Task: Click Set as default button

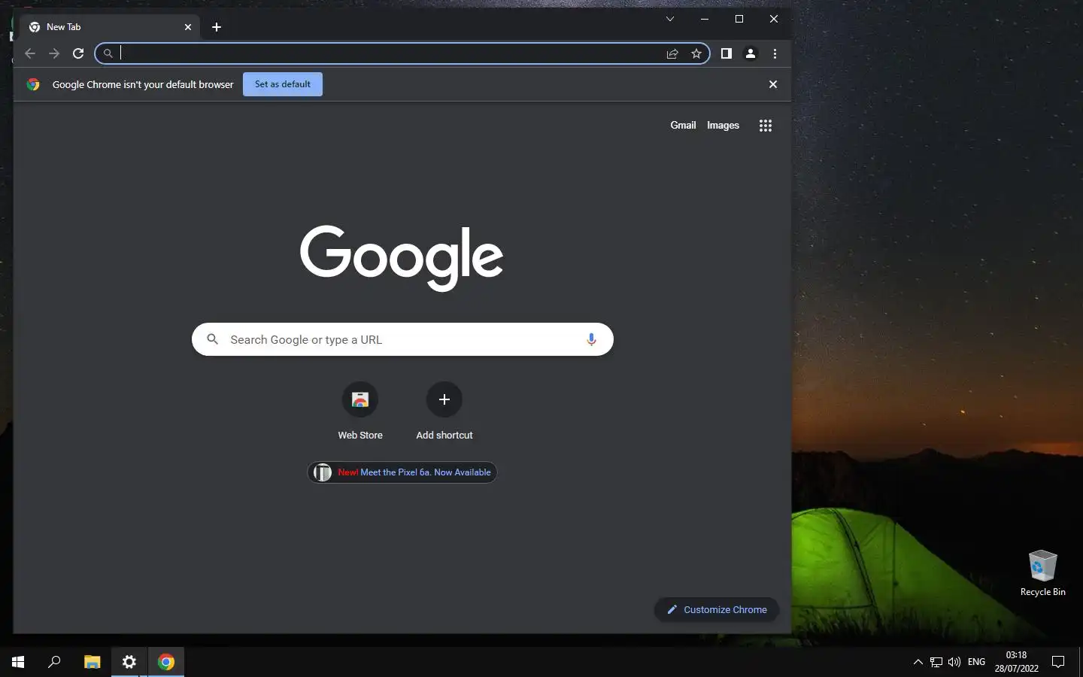Action: pos(283,84)
